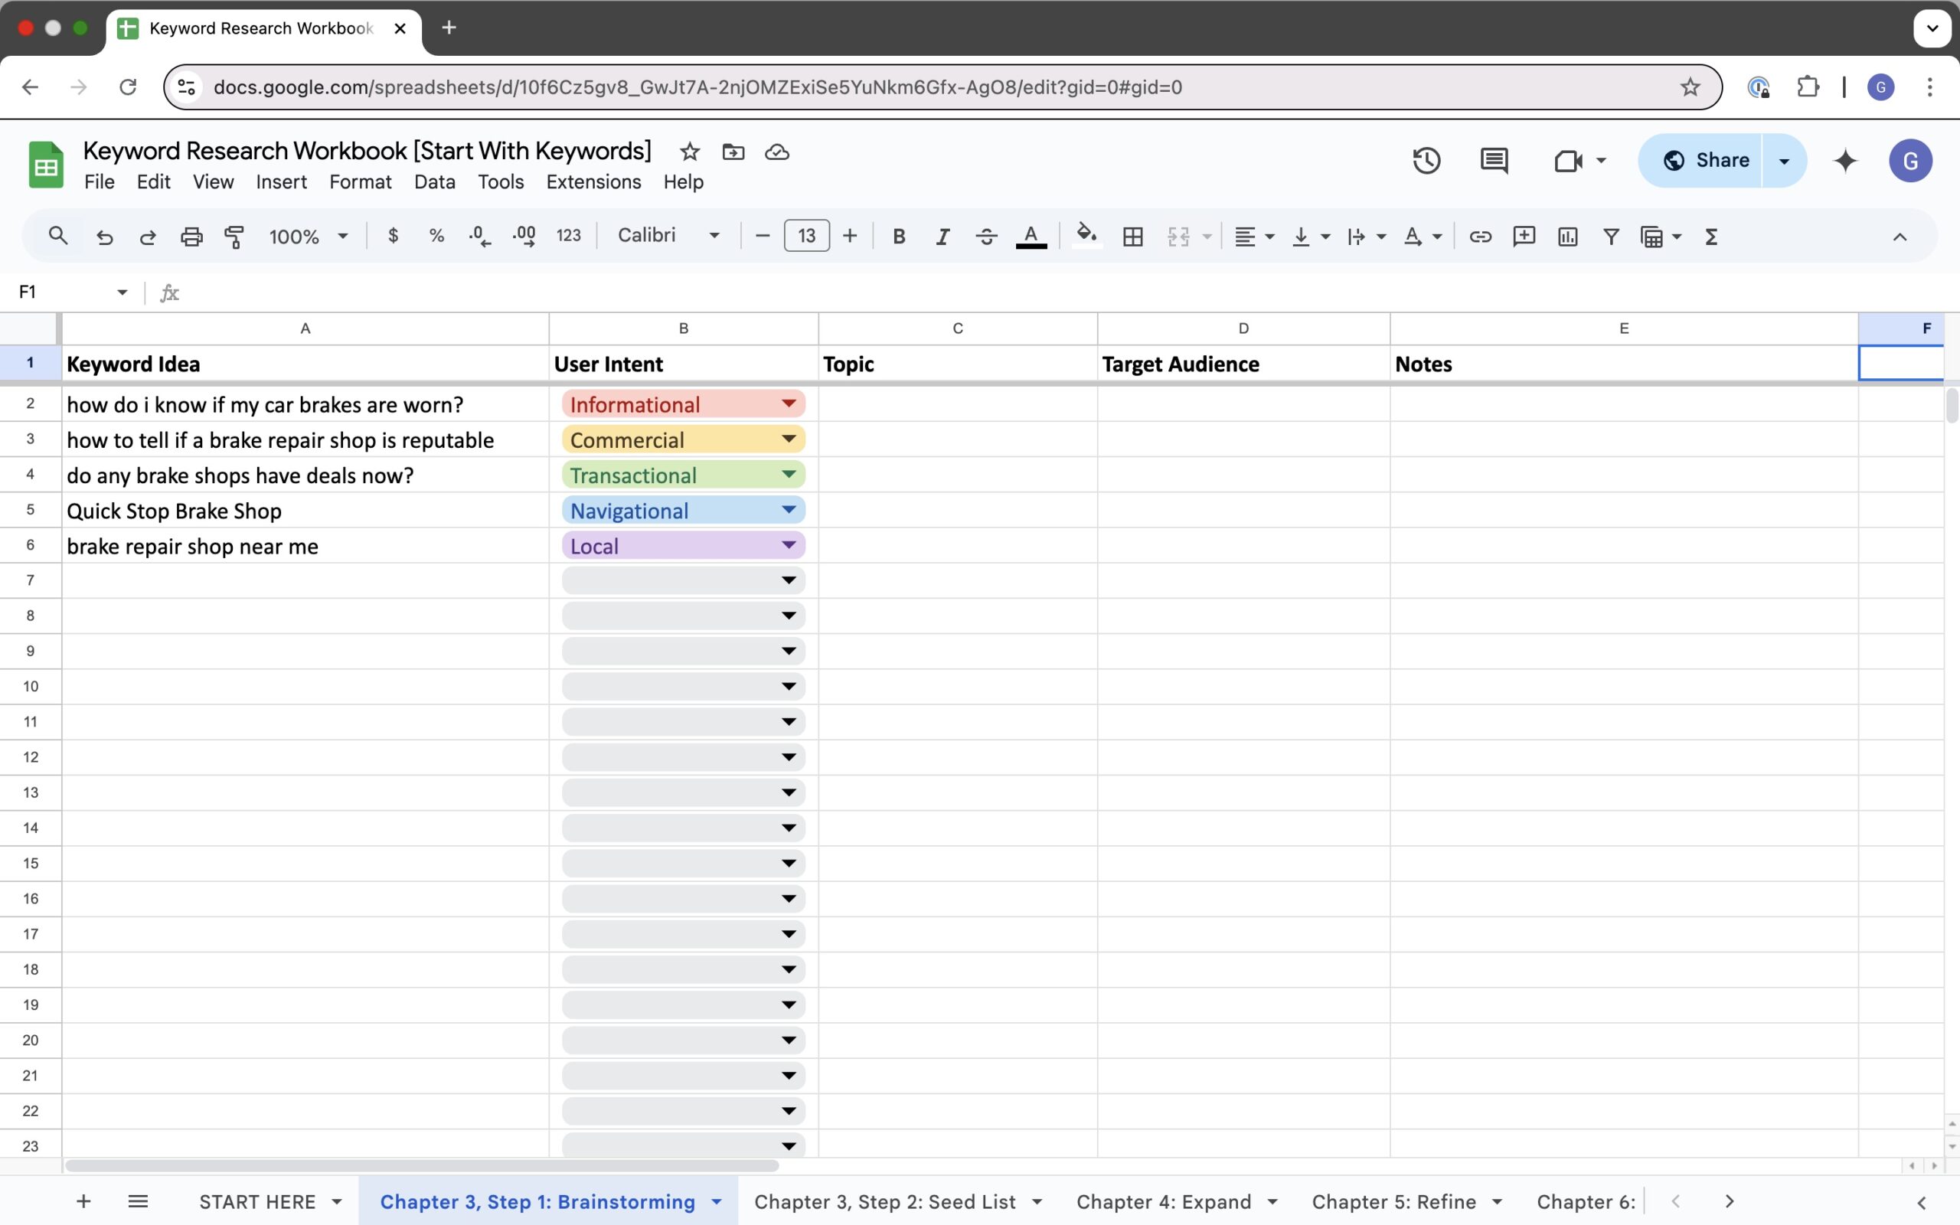Insert comment from the toolbar
The width and height of the screenshot is (1960, 1225).
click(x=1524, y=237)
